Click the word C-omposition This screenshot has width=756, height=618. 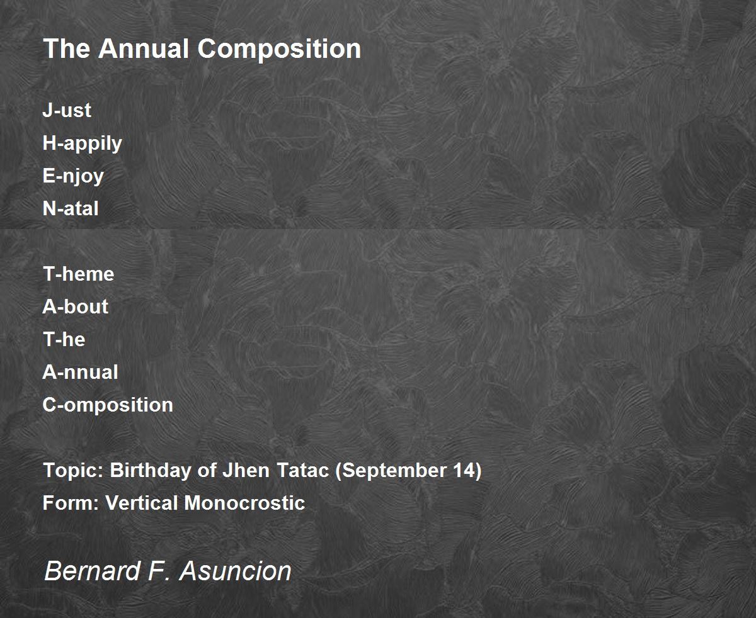click(x=108, y=405)
